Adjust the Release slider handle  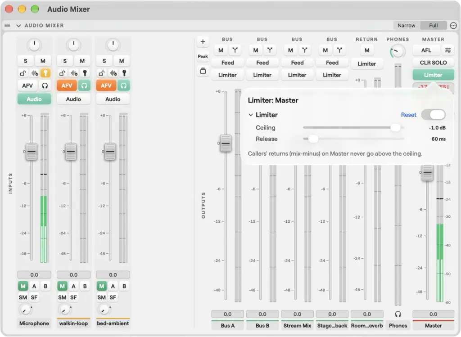(x=313, y=139)
